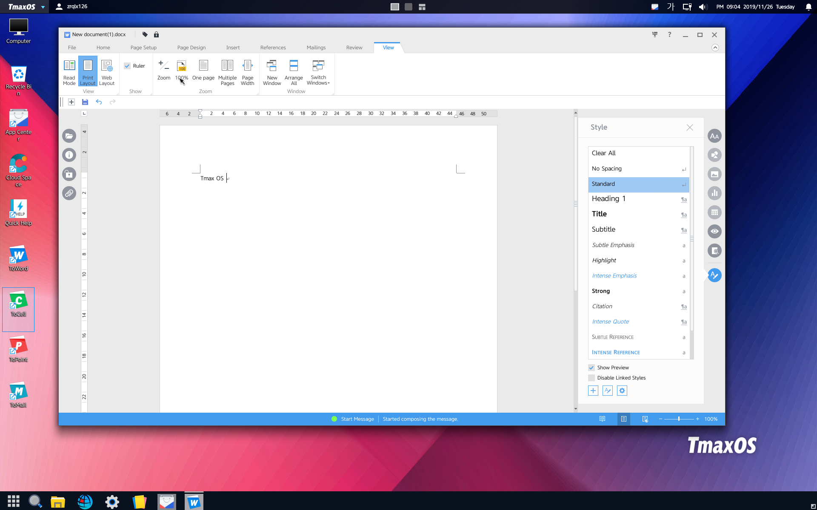Image resolution: width=817 pixels, height=510 pixels.
Task: Switch to the Home tab
Action: (x=103, y=48)
